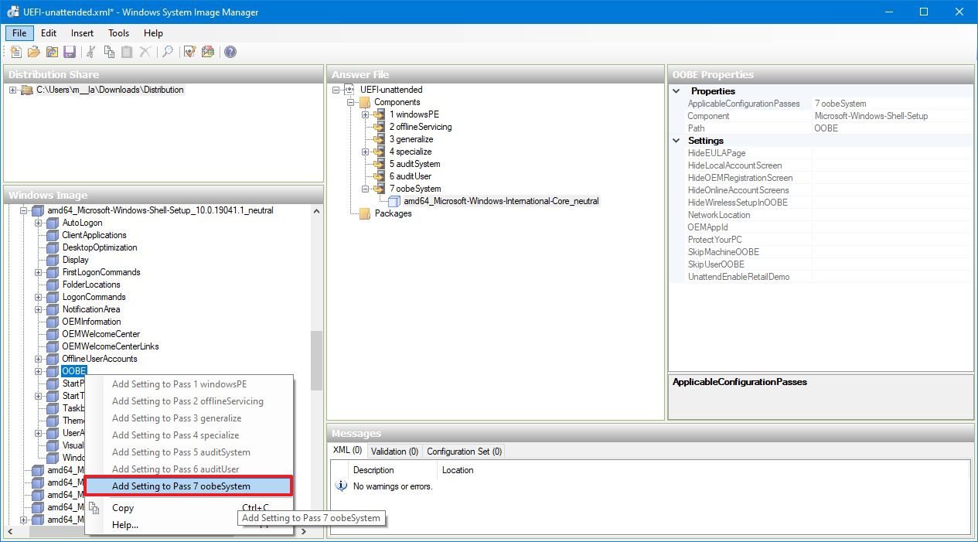Select 5 auditSystem in Answer File

click(415, 164)
